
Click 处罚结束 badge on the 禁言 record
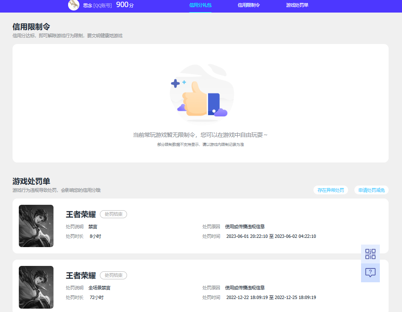pos(113,214)
